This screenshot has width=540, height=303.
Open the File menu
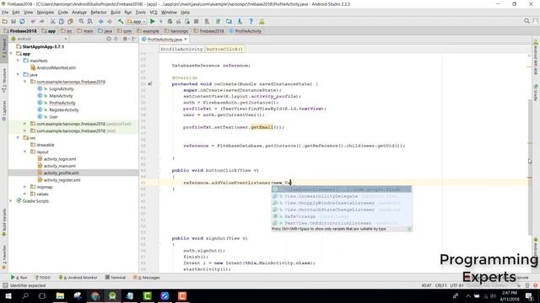(x=5, y=13)
